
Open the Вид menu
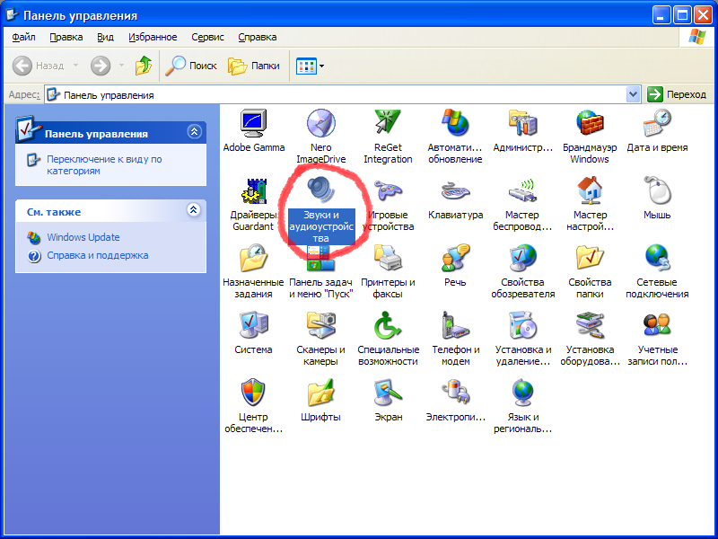pos(105,37)
